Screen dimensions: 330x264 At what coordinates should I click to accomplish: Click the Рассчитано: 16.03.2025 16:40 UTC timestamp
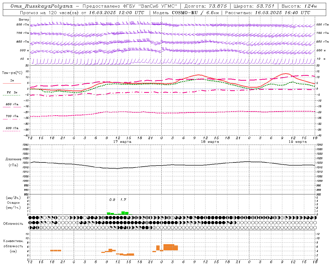pyautogui.click(x=268, y=13)
